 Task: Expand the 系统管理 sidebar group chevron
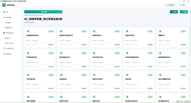click(18, 54)
